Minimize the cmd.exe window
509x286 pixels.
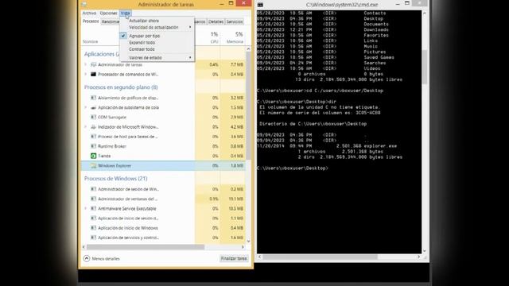(x=398, y=4)
